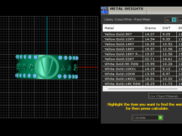
Task: Select the White Gold:10KW row
Action: (x=142, y=74)
